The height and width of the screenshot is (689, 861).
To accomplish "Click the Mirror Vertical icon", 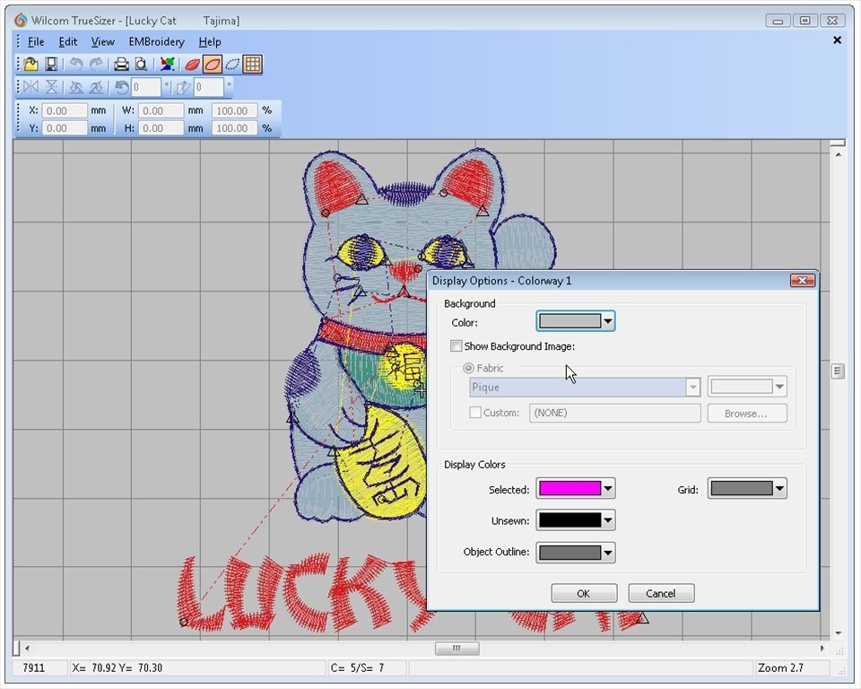I will click(51, 87).
